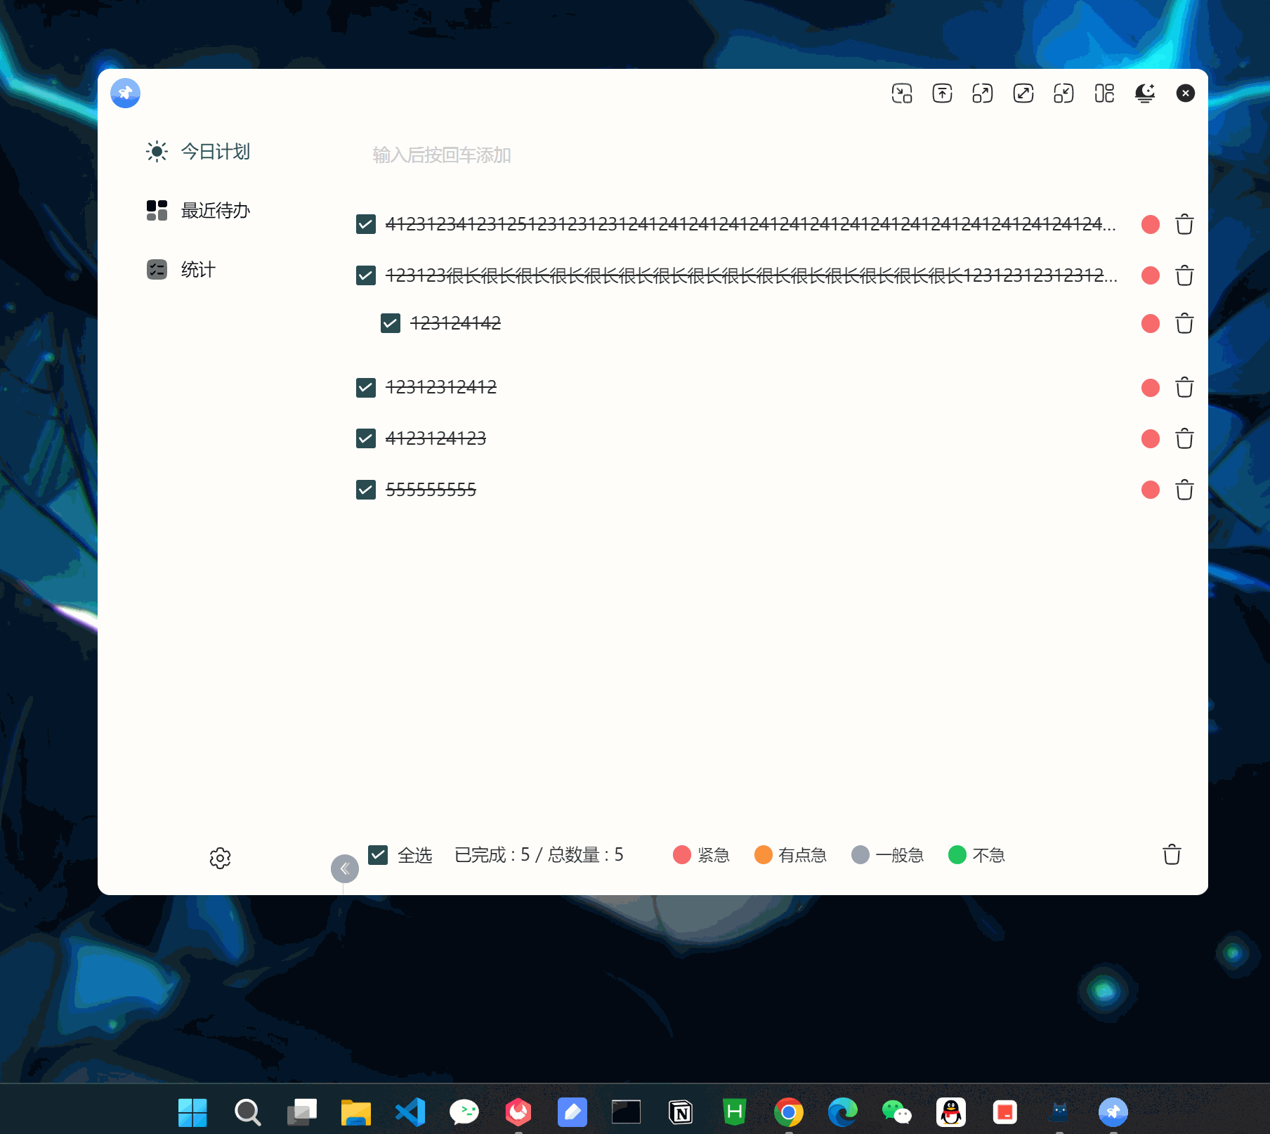Uncheck the task 555555555

365,490
